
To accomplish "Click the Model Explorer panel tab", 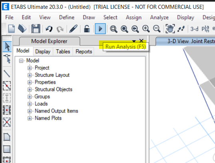I will point(49,41).
